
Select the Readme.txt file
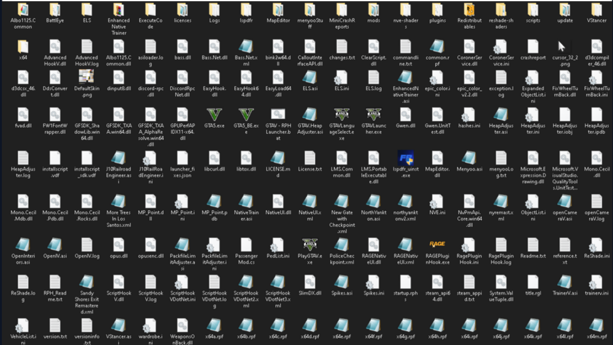(533, 245)
